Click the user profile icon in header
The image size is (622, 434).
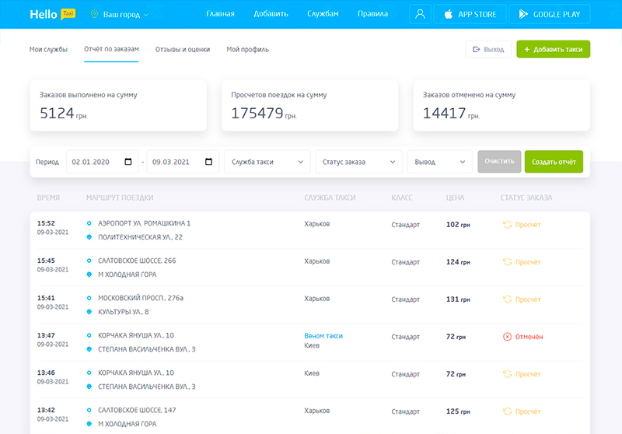coord(421,14)
